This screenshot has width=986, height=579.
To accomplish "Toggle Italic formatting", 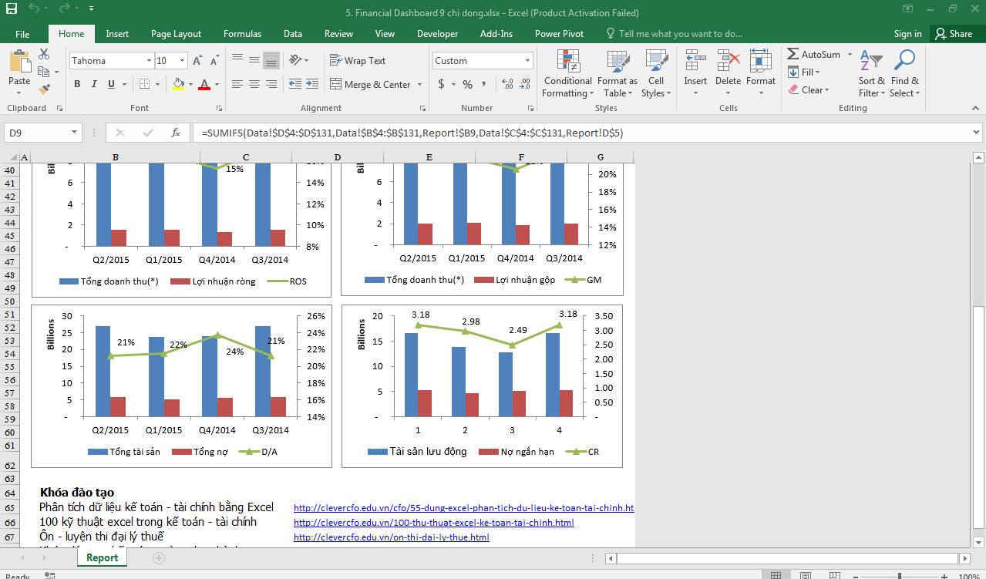I will tap(94, 84).
